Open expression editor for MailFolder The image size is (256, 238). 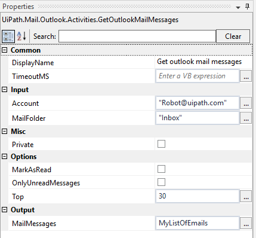pos(246,118)
